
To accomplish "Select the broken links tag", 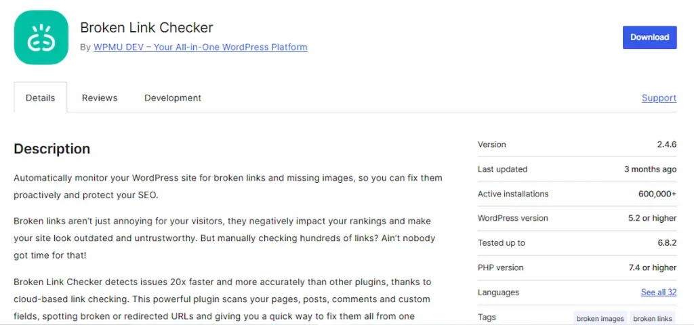I will [653, 318].
